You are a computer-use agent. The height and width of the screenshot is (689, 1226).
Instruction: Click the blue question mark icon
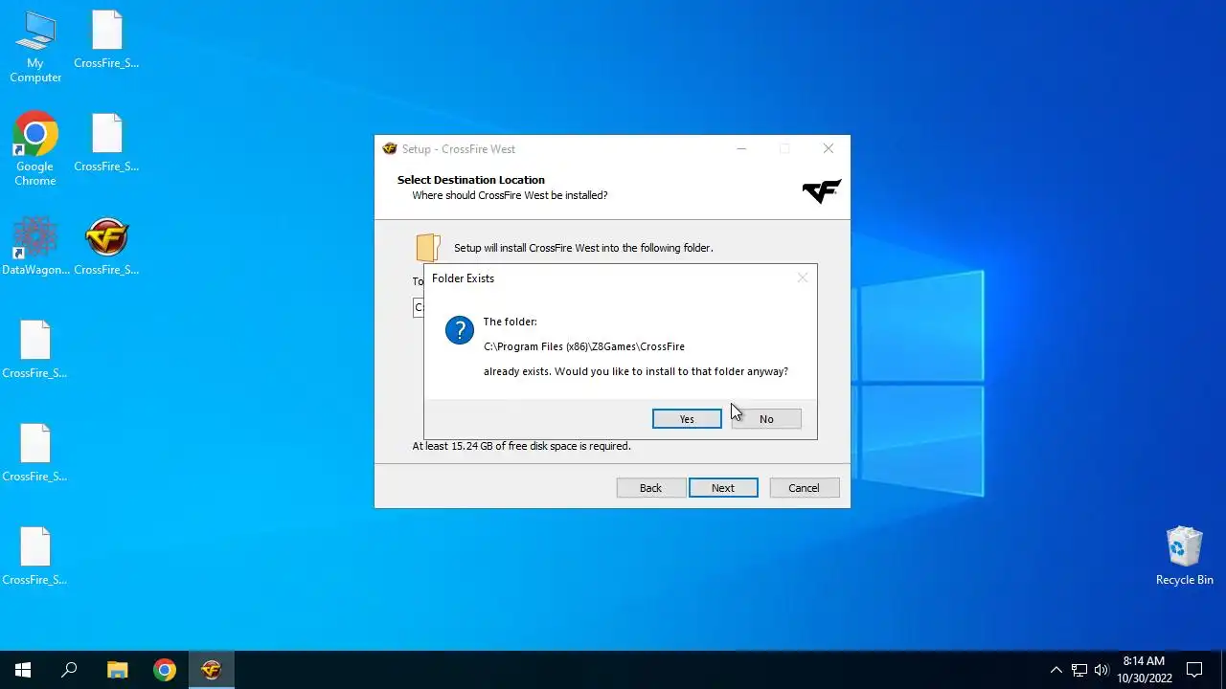click(x=460, y=330)
